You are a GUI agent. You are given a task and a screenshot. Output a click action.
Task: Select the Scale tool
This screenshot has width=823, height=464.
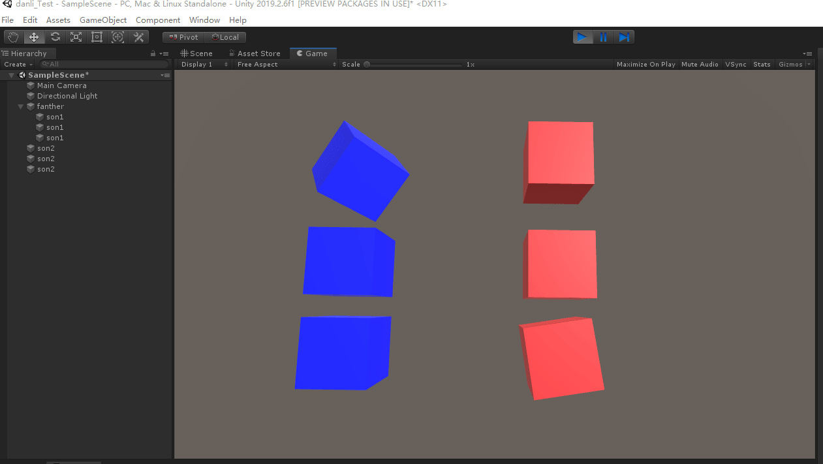[x=76, y=37]
